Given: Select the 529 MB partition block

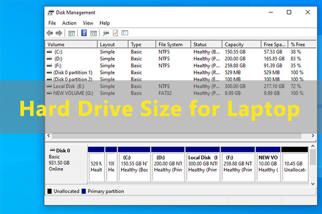Looking at the screenshot, I should tap(96, 164).
